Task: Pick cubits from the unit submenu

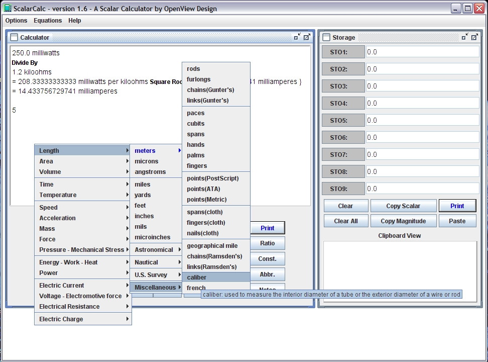Action: click(x=216, y=124)
